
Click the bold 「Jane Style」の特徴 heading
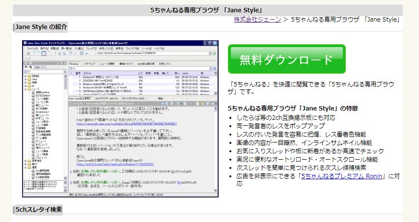click(x=293, y=109)
